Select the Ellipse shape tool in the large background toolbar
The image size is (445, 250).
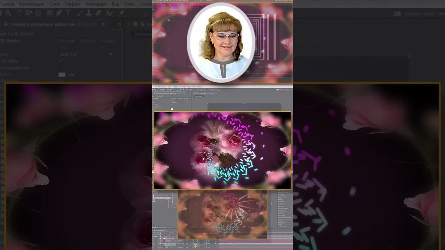click(50, 13)
